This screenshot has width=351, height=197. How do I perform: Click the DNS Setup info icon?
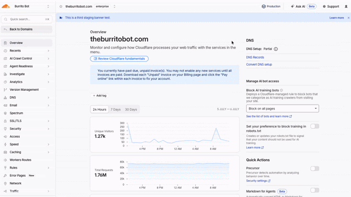tap(276, 49)
